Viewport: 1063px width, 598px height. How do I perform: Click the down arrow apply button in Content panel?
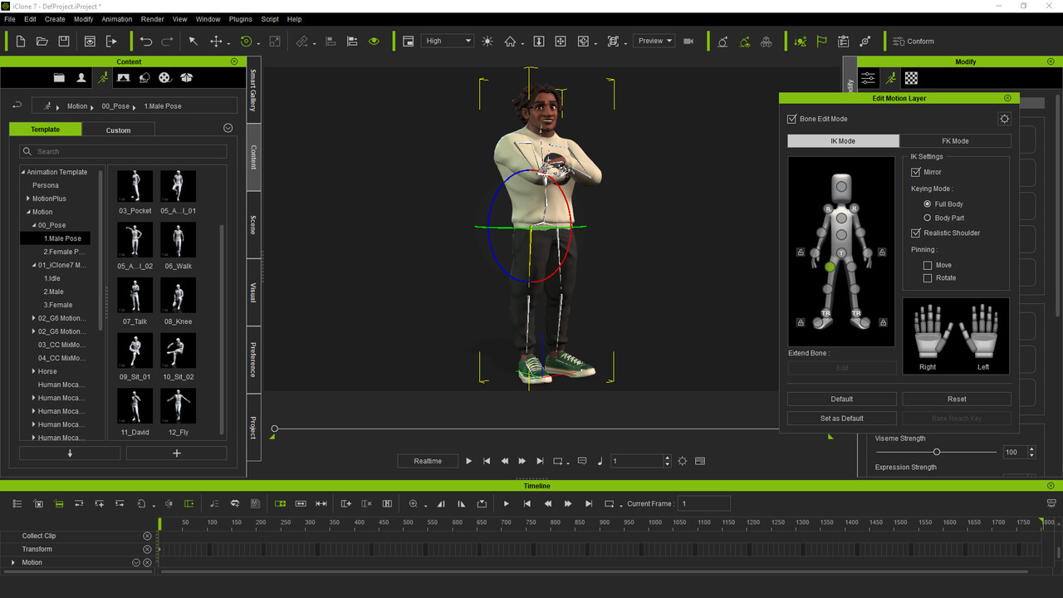pyautogui.click(x=70, y=453)
